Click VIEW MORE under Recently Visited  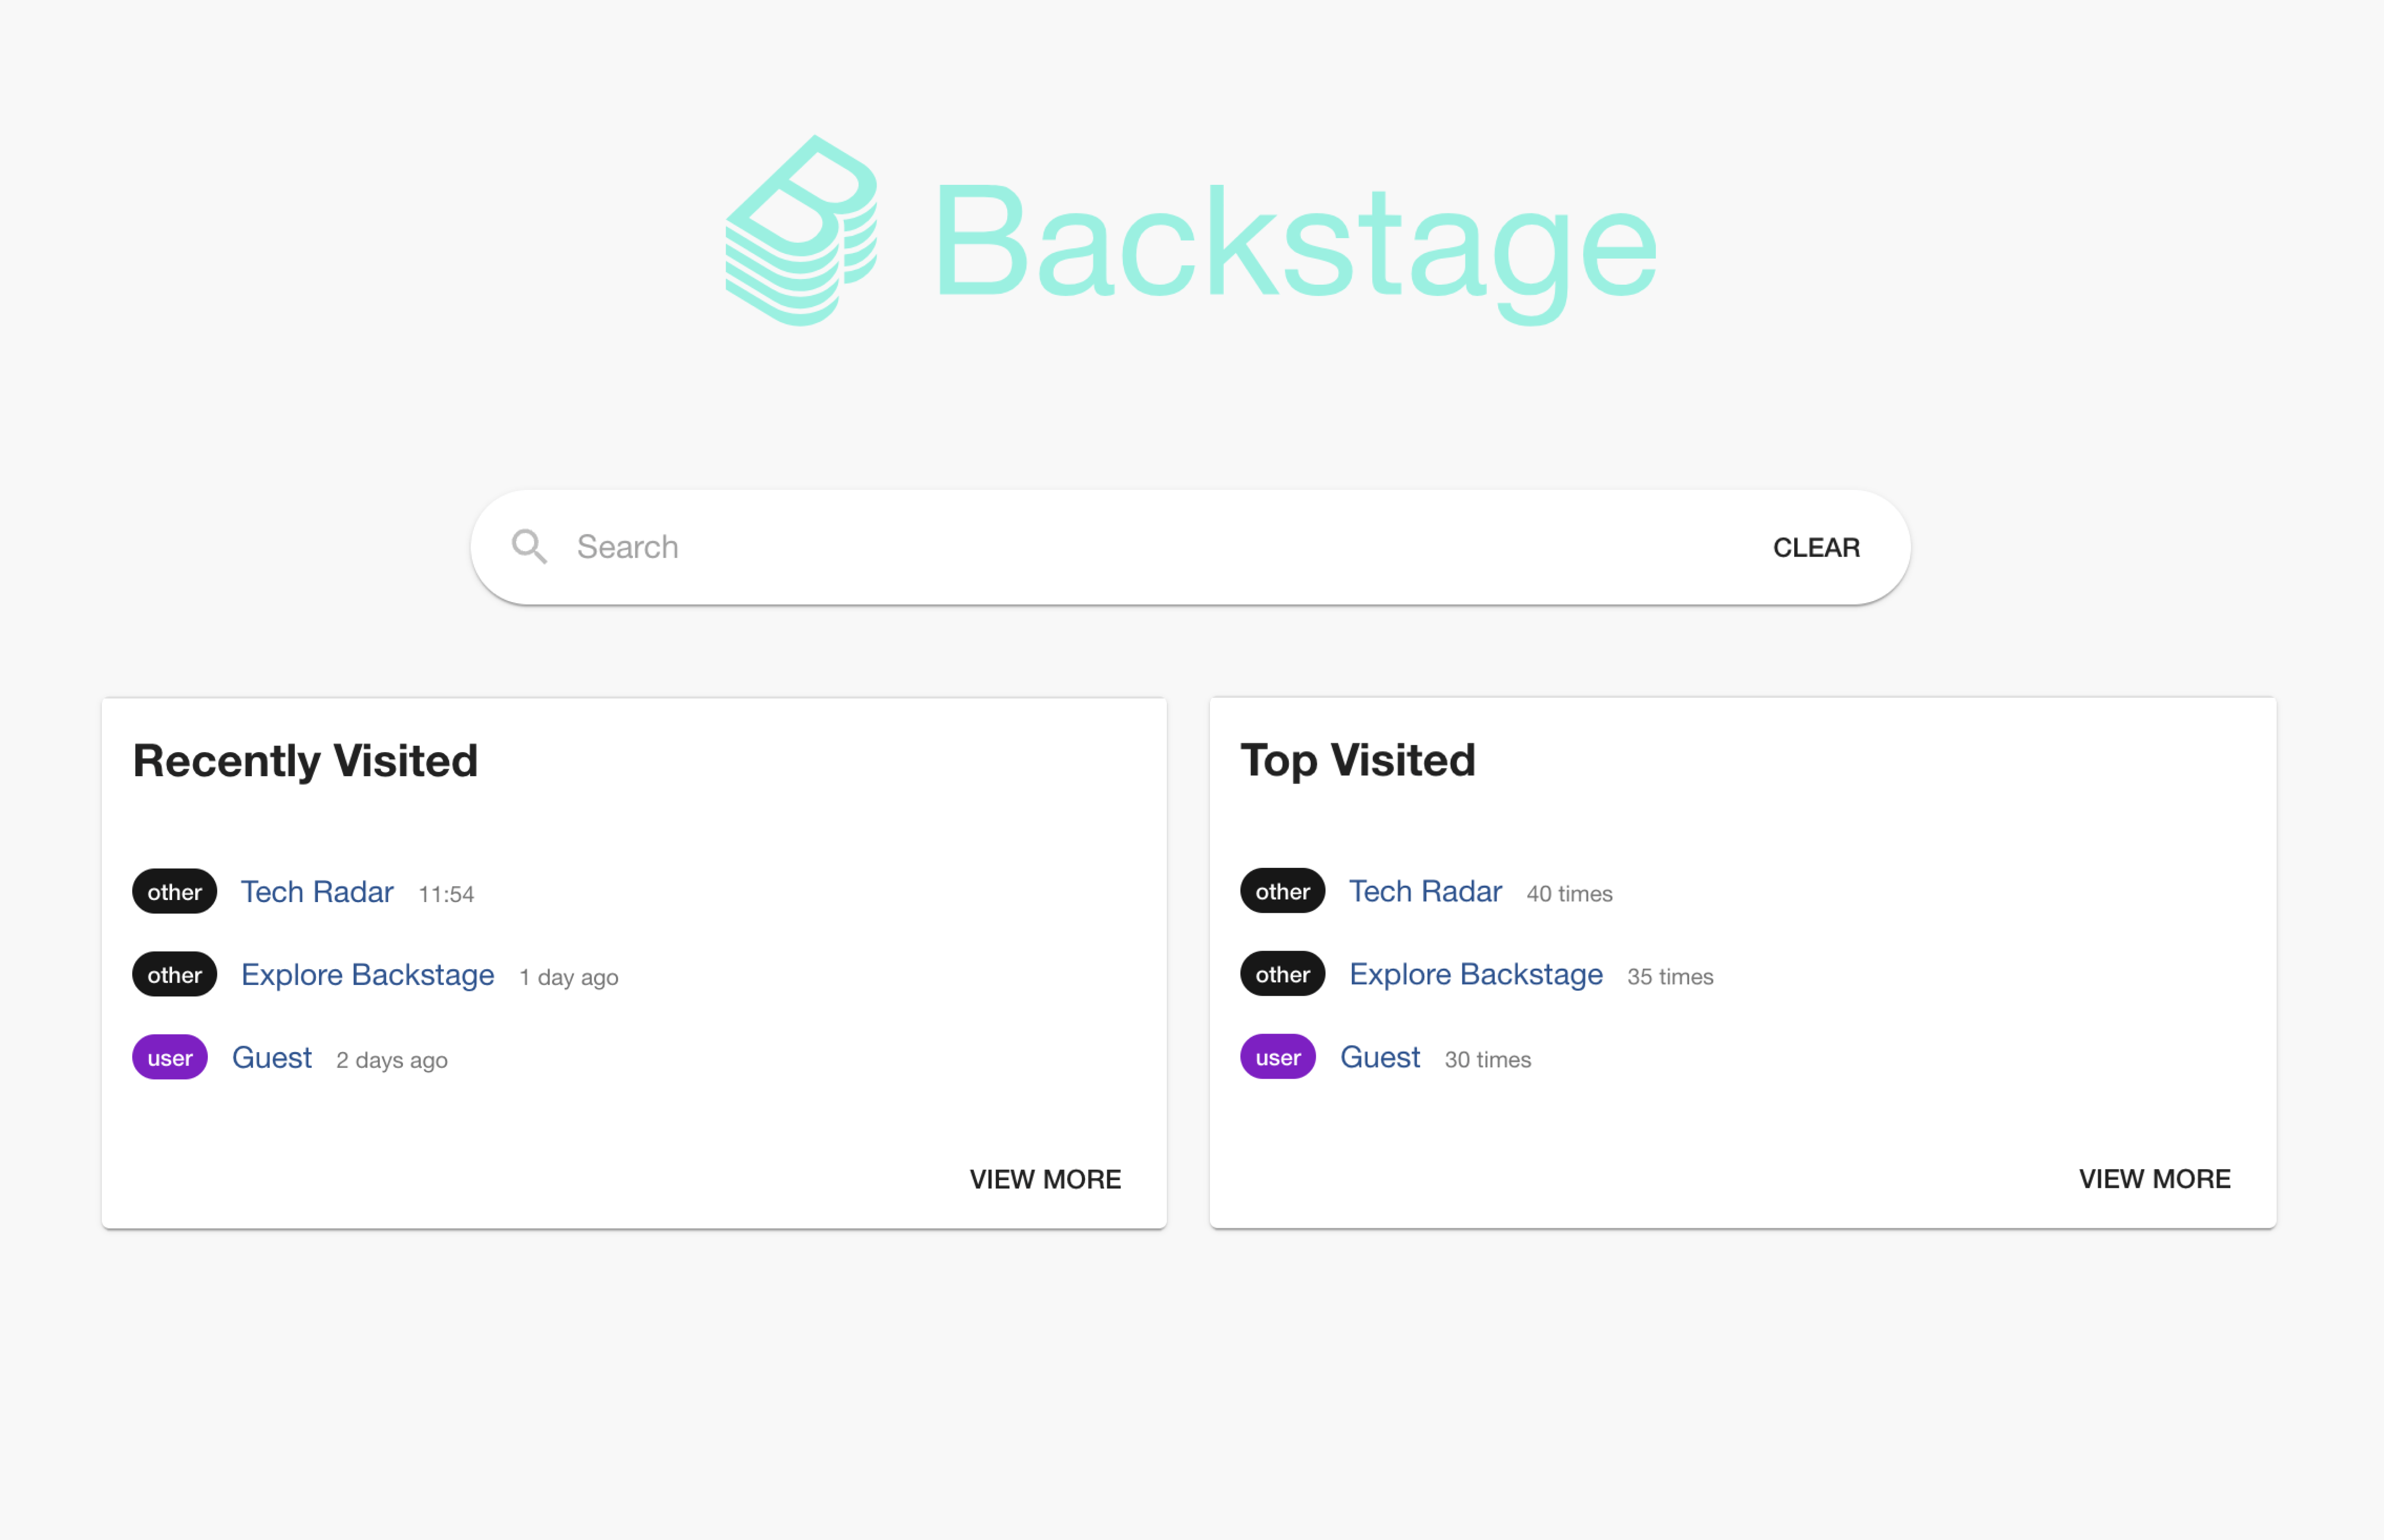[1045, 1179]
